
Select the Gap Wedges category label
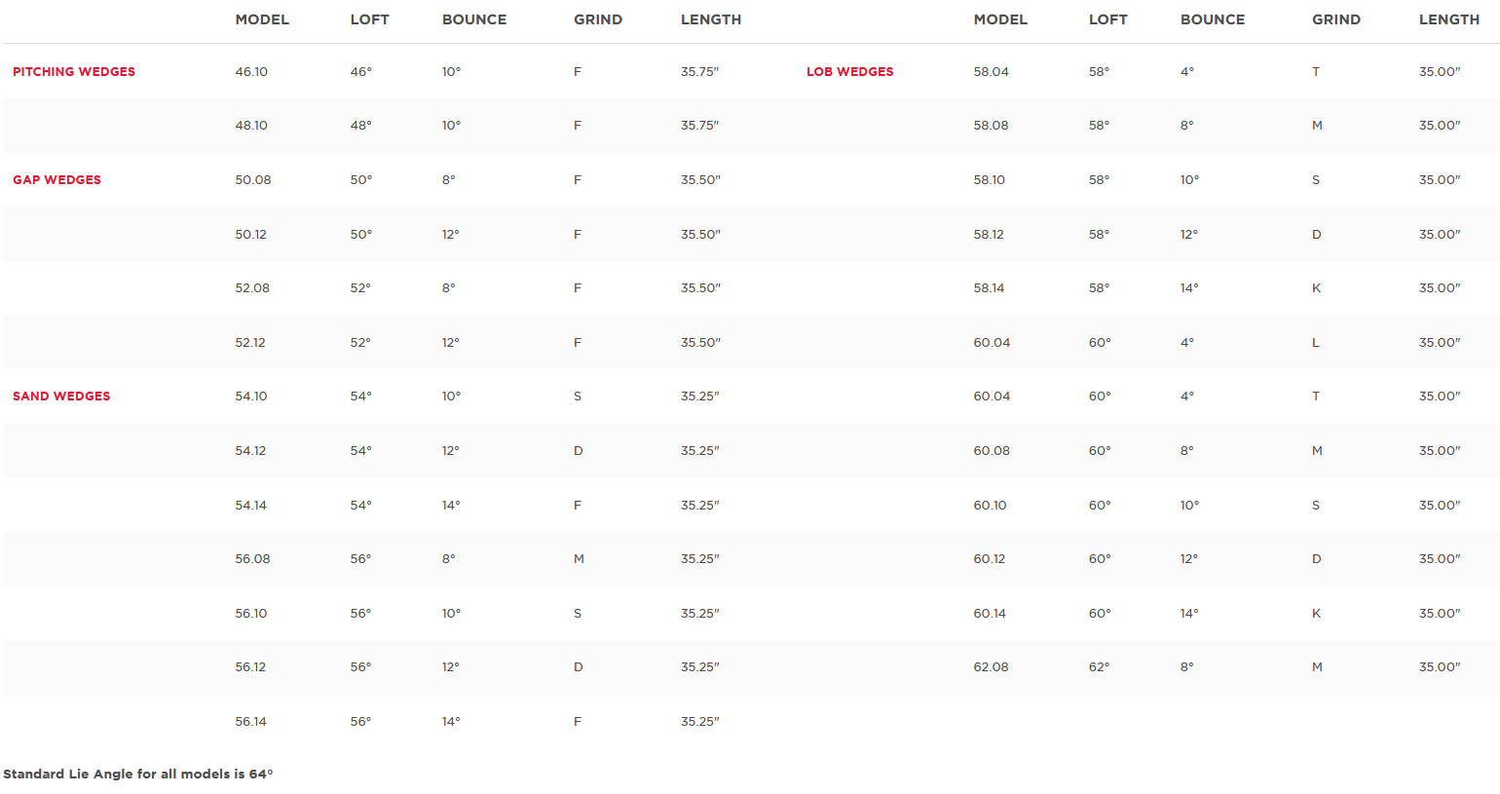[x=56, y=180]
